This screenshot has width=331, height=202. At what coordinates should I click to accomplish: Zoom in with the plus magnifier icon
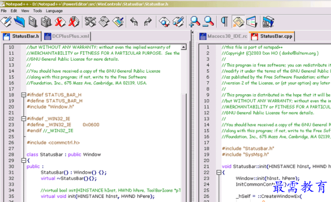pos(195,22)
